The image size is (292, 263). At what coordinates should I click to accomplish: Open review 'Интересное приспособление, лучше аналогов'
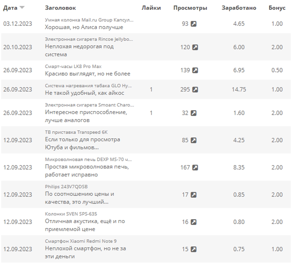(86, 116)
